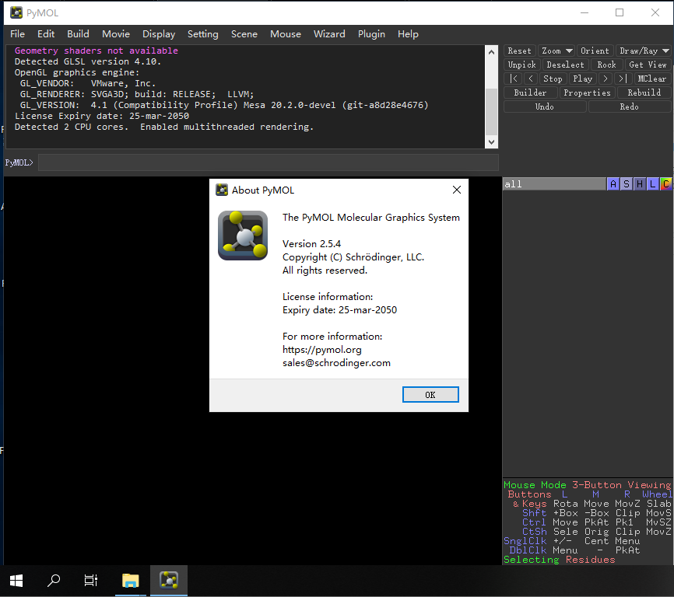The height and width of the screenshot is (597, 674).
Task: Click the H (hide) button for all
Action: 640,184
